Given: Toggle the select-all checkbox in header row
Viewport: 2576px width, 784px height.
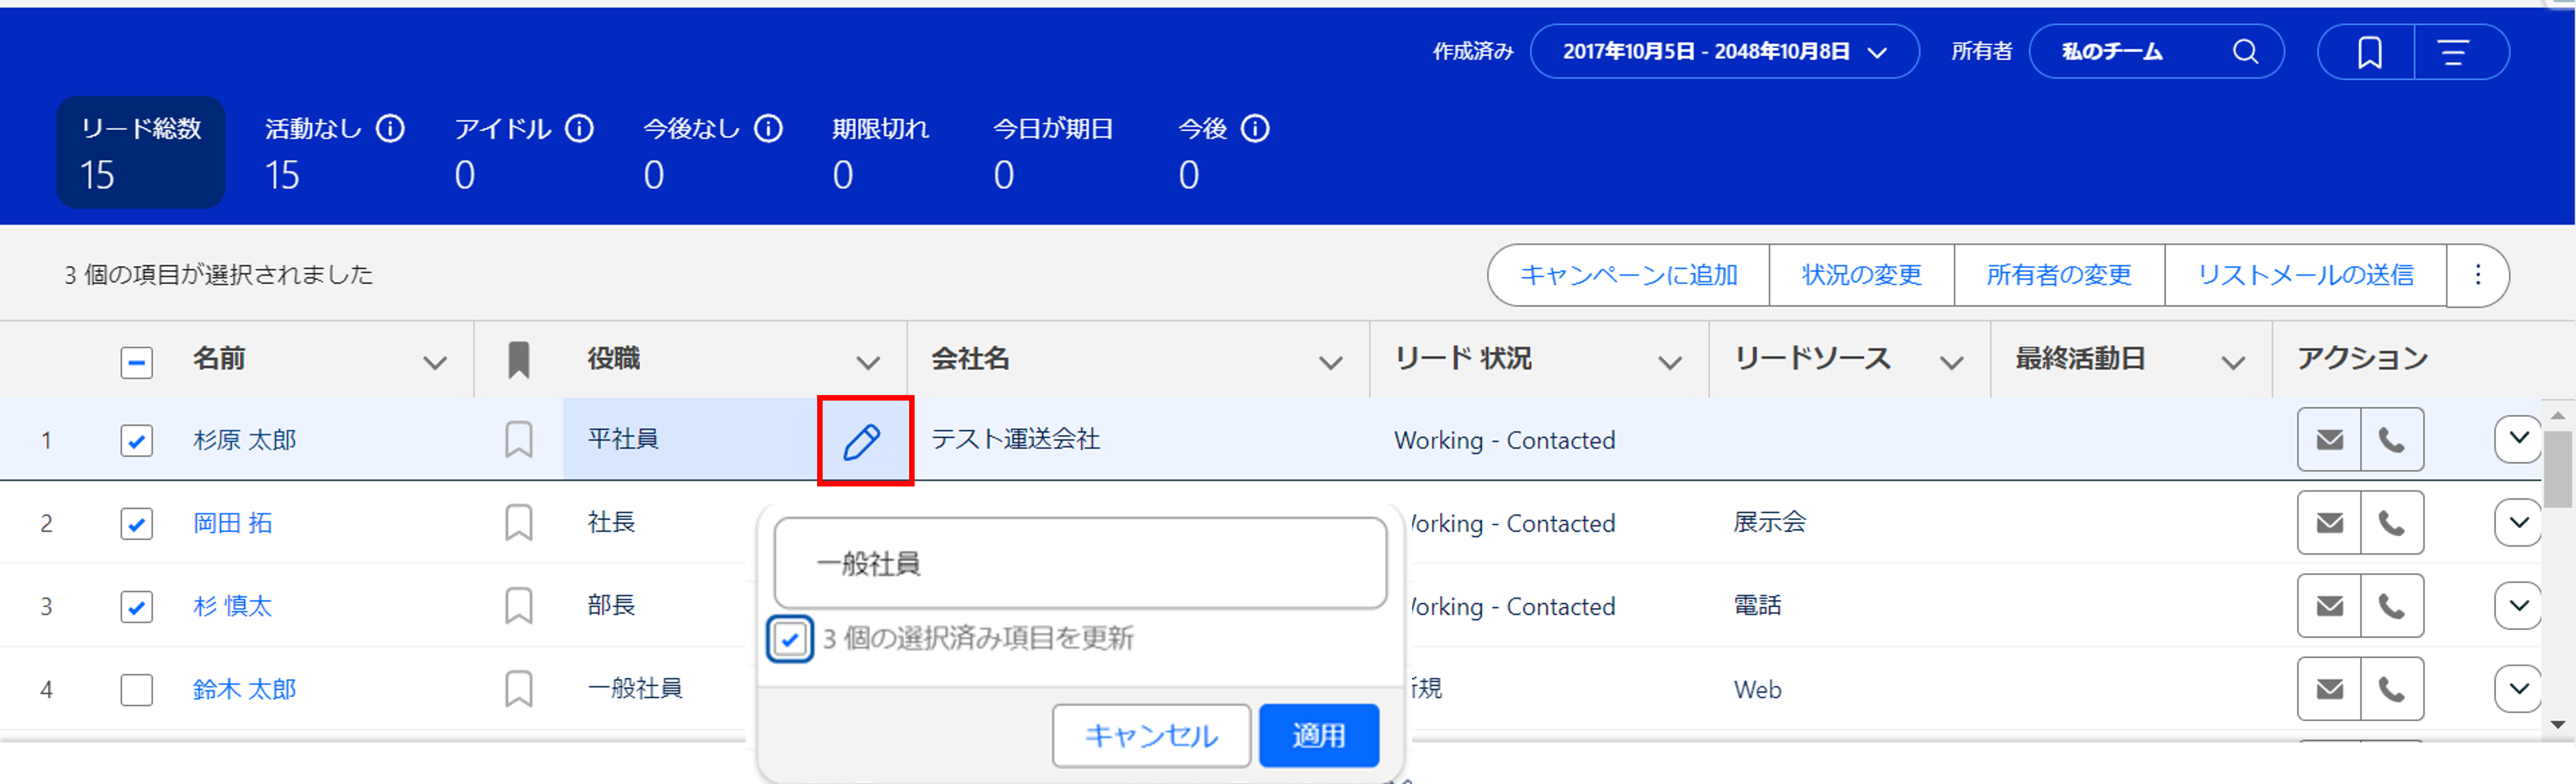Looking at the screenshot, I should coord(136,362).
